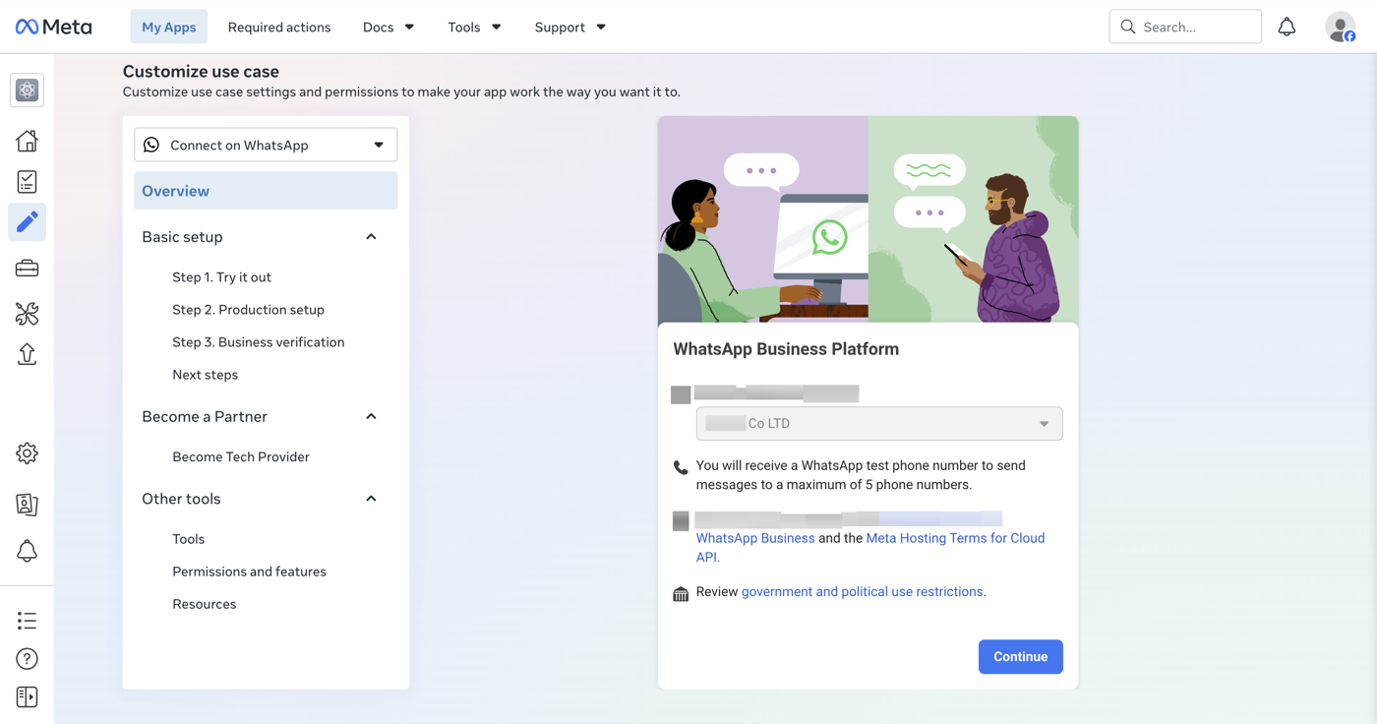1377x724 pixels.
Task: Open Become Tech Provider
Action: (x=241, y=456)
